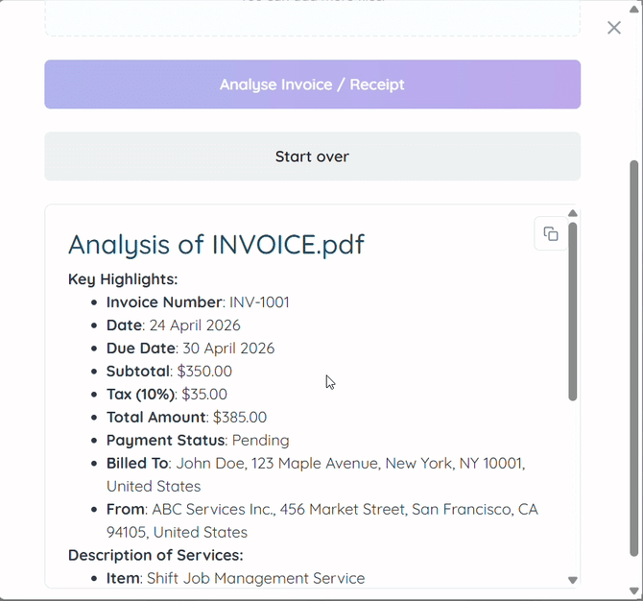Screen dimensions: 643x601
Task: Click the dialog's outer scroll up arrow
Action: 634,8
